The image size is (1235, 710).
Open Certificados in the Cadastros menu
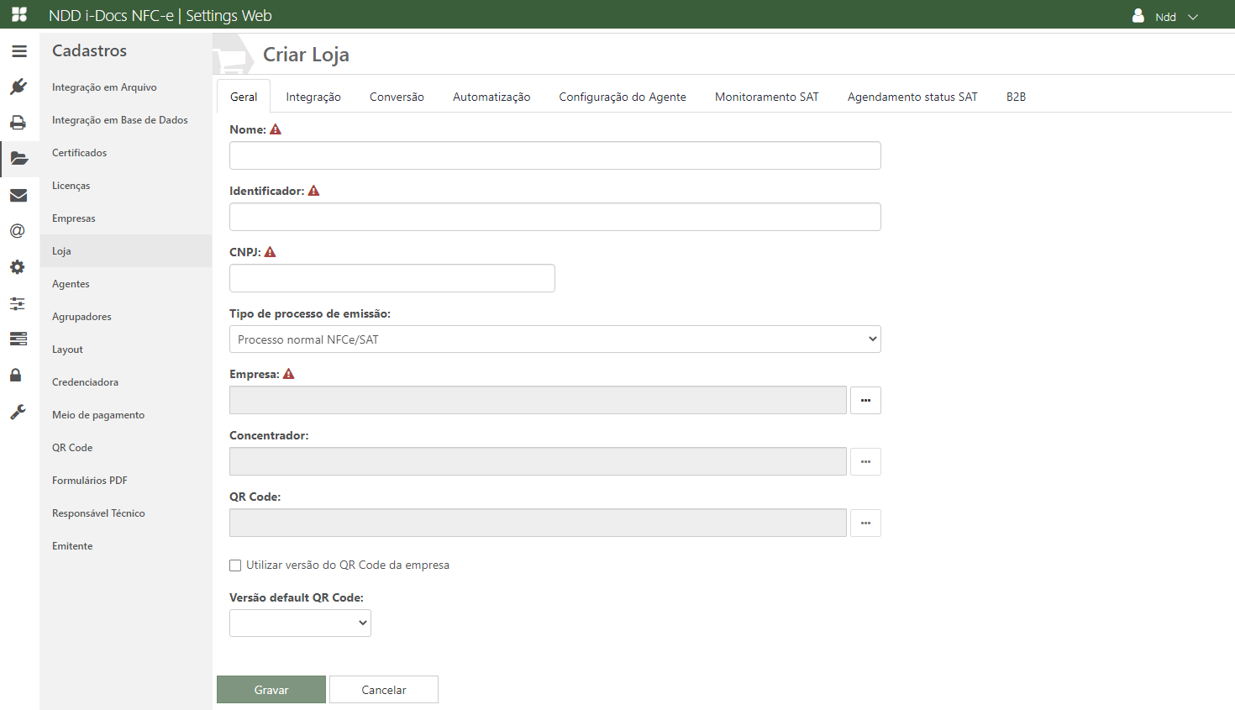tap(80, 153)
